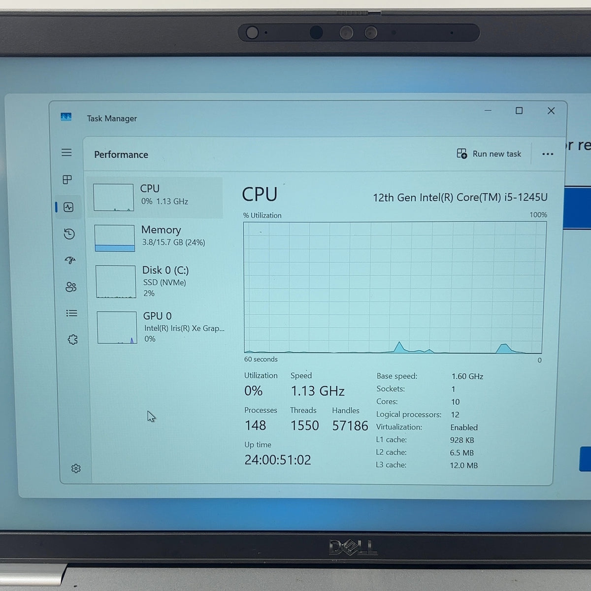The width and height of the screenshot is (591, 591).
Task: Click the L1 cache value 928 KB
Action: (462, 440)
